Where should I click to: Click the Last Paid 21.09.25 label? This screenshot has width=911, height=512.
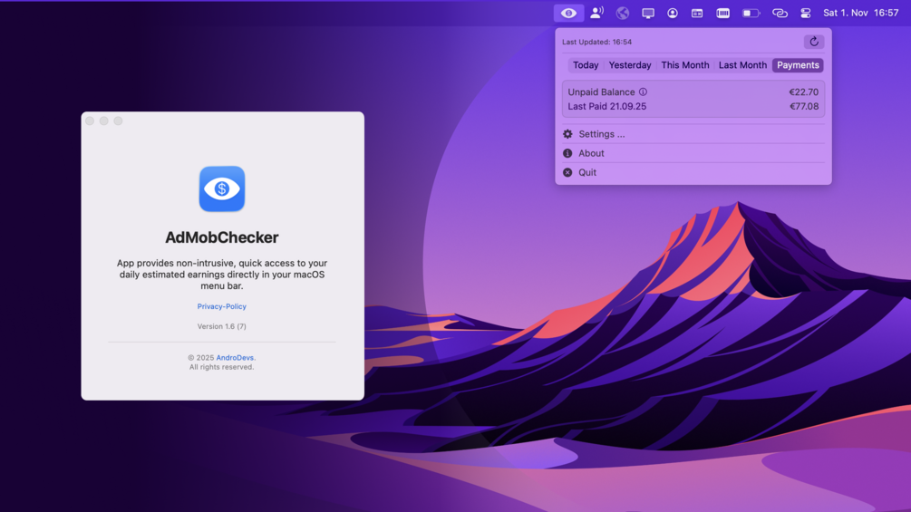(607, 106)
